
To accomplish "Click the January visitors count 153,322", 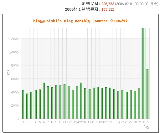I will click(x=108, y=9).
